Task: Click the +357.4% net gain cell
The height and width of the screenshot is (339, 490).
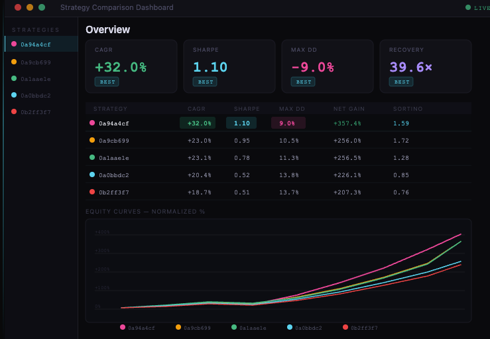Action: tap(347, 123)
